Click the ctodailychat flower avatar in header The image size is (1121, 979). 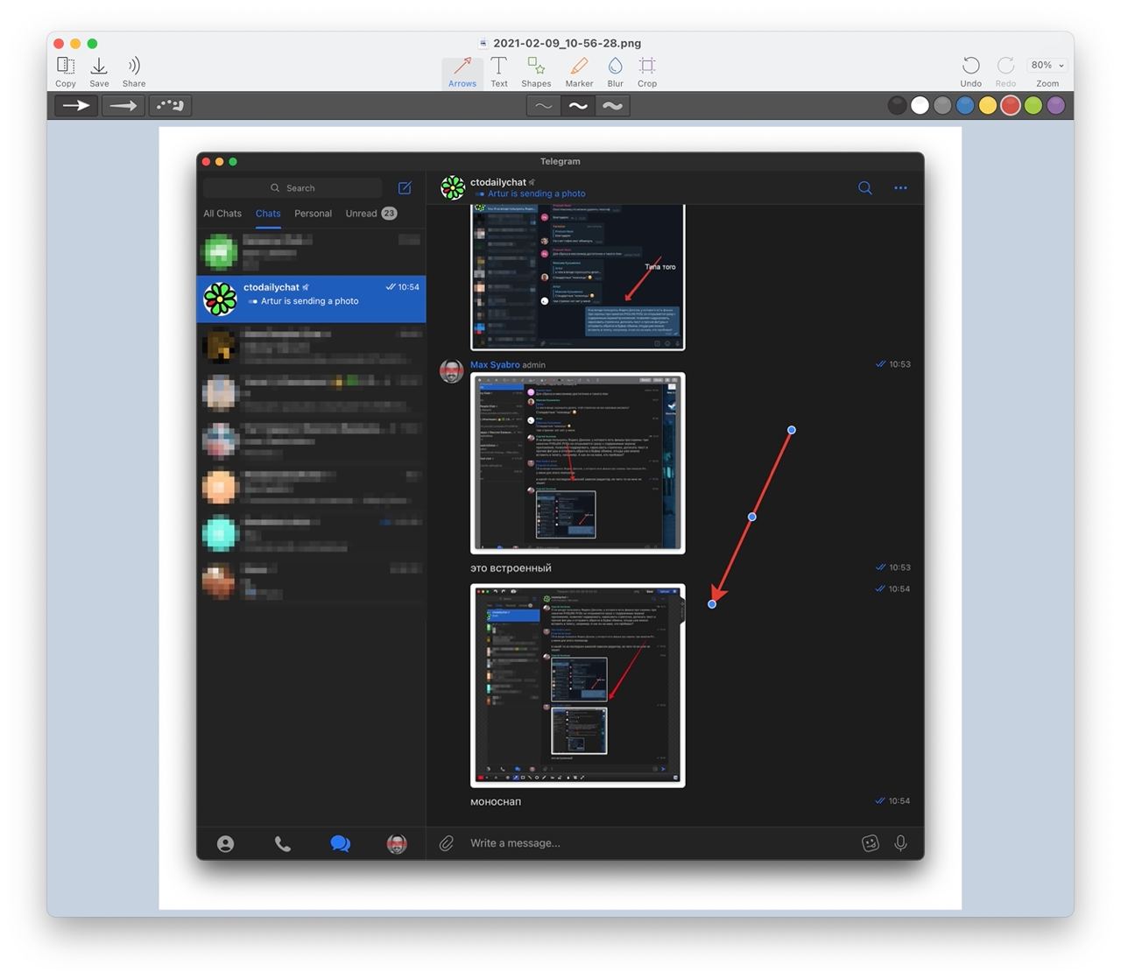click(x=453, y=187)
